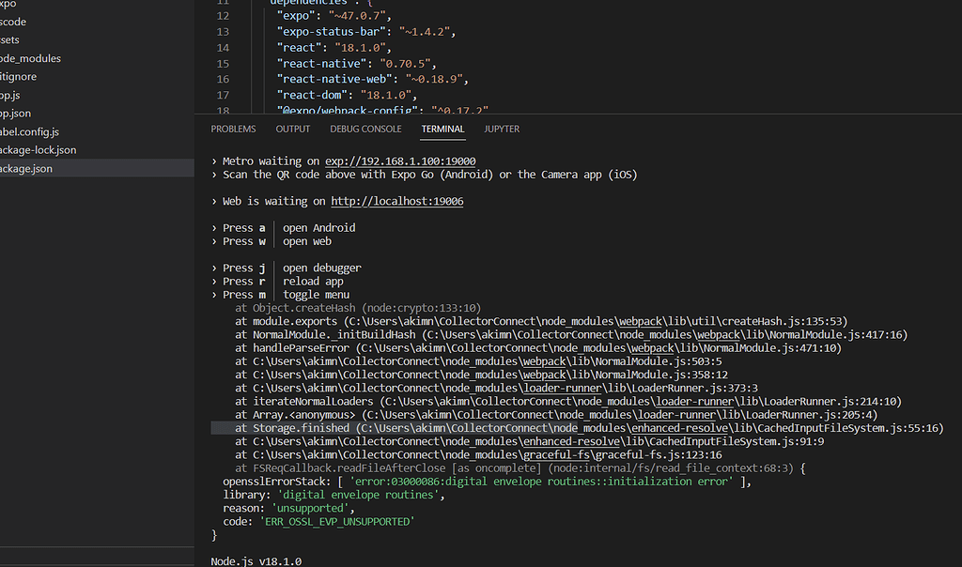Click line number 14 in the editor
The height and width of the screenshot is (567, 962).
pos(222,47)
